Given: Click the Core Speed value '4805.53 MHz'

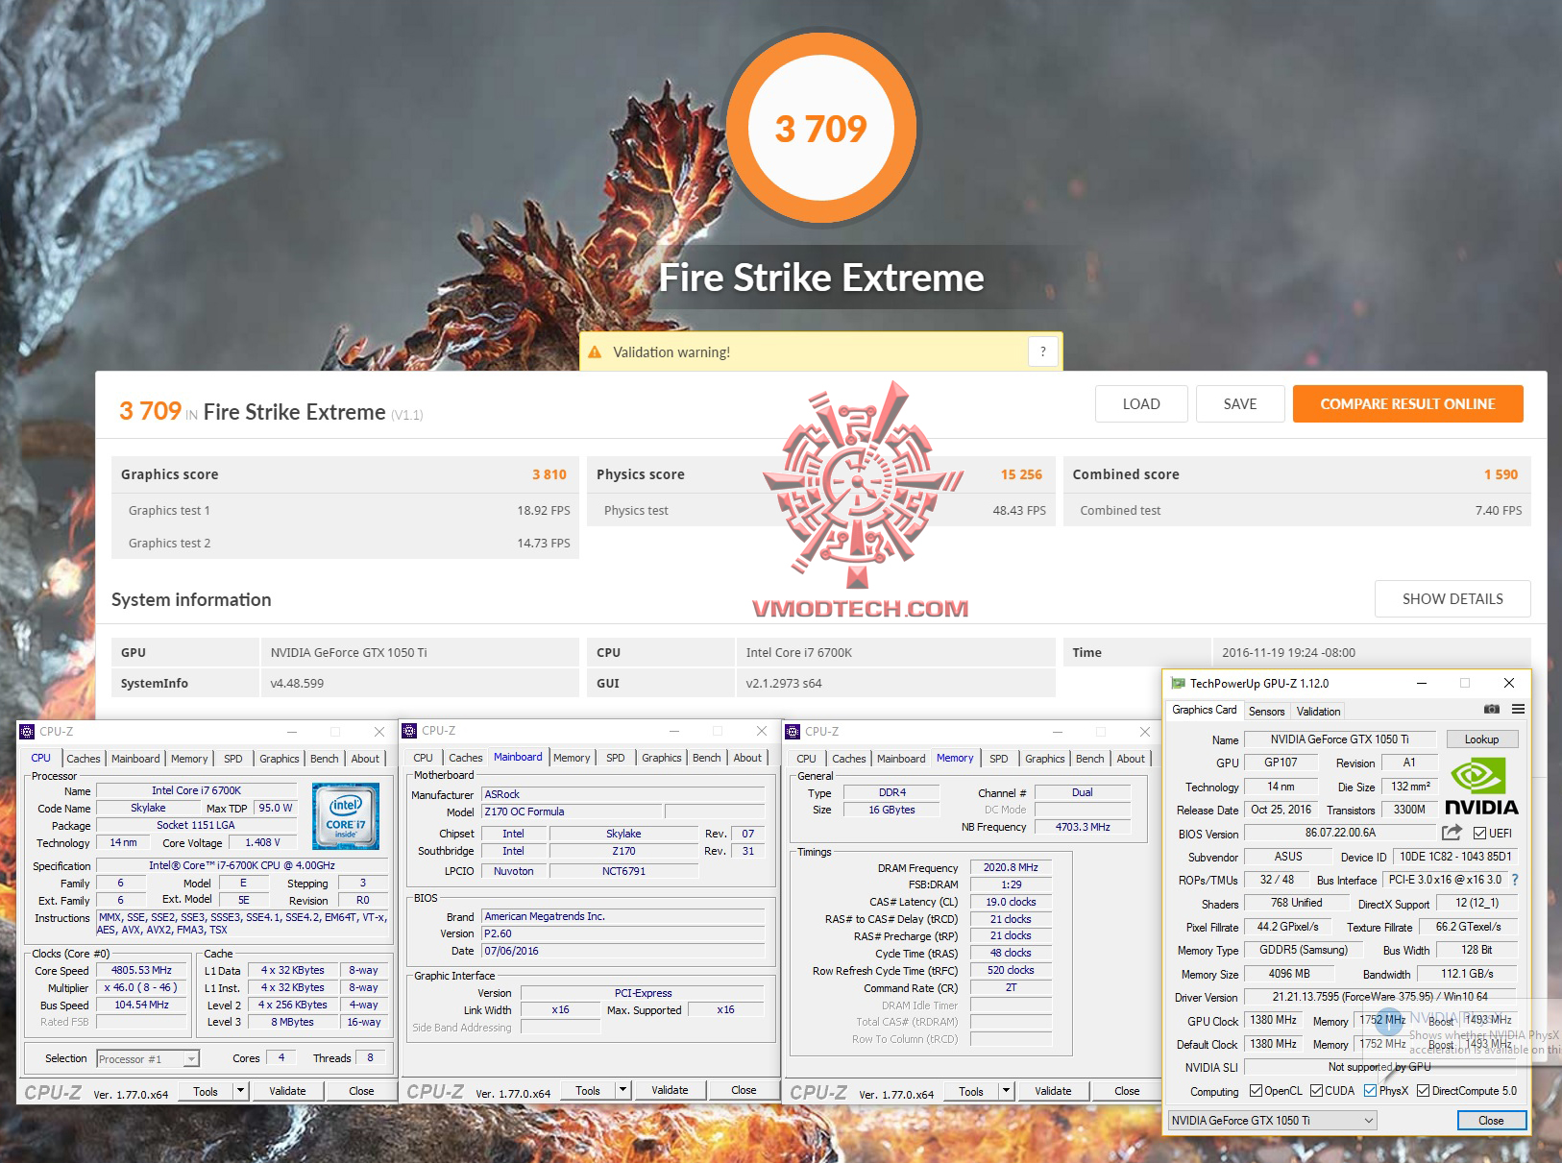Looking at the screenshot, I should 141,970.
